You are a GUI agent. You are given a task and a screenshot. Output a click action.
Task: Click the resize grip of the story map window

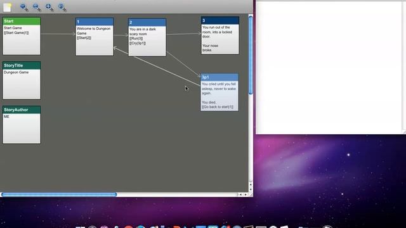[x=251, y=194]
